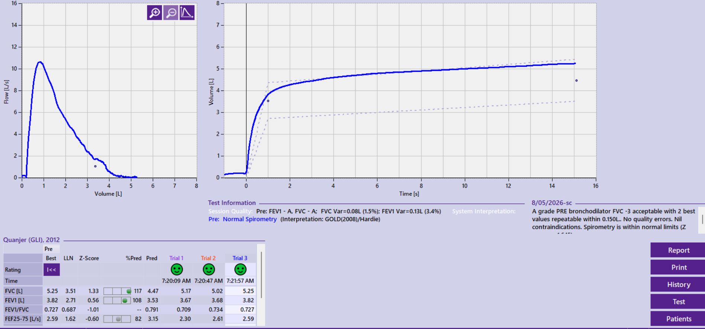
Task: Zoom out of the flow-volume graph
Action: pyautogui.click(x=171, y=13)
